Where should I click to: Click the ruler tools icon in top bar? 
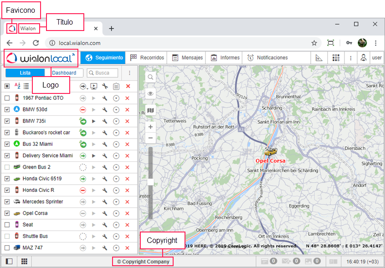(319, 58)
